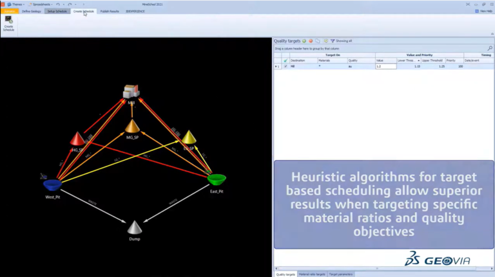Click the au quality cell
Viewport: 495px width, 277px height.
(361, 66)
